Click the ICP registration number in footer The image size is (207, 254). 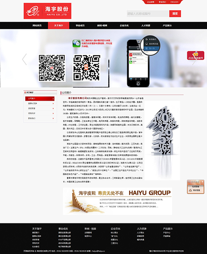[x=157, y=251]
